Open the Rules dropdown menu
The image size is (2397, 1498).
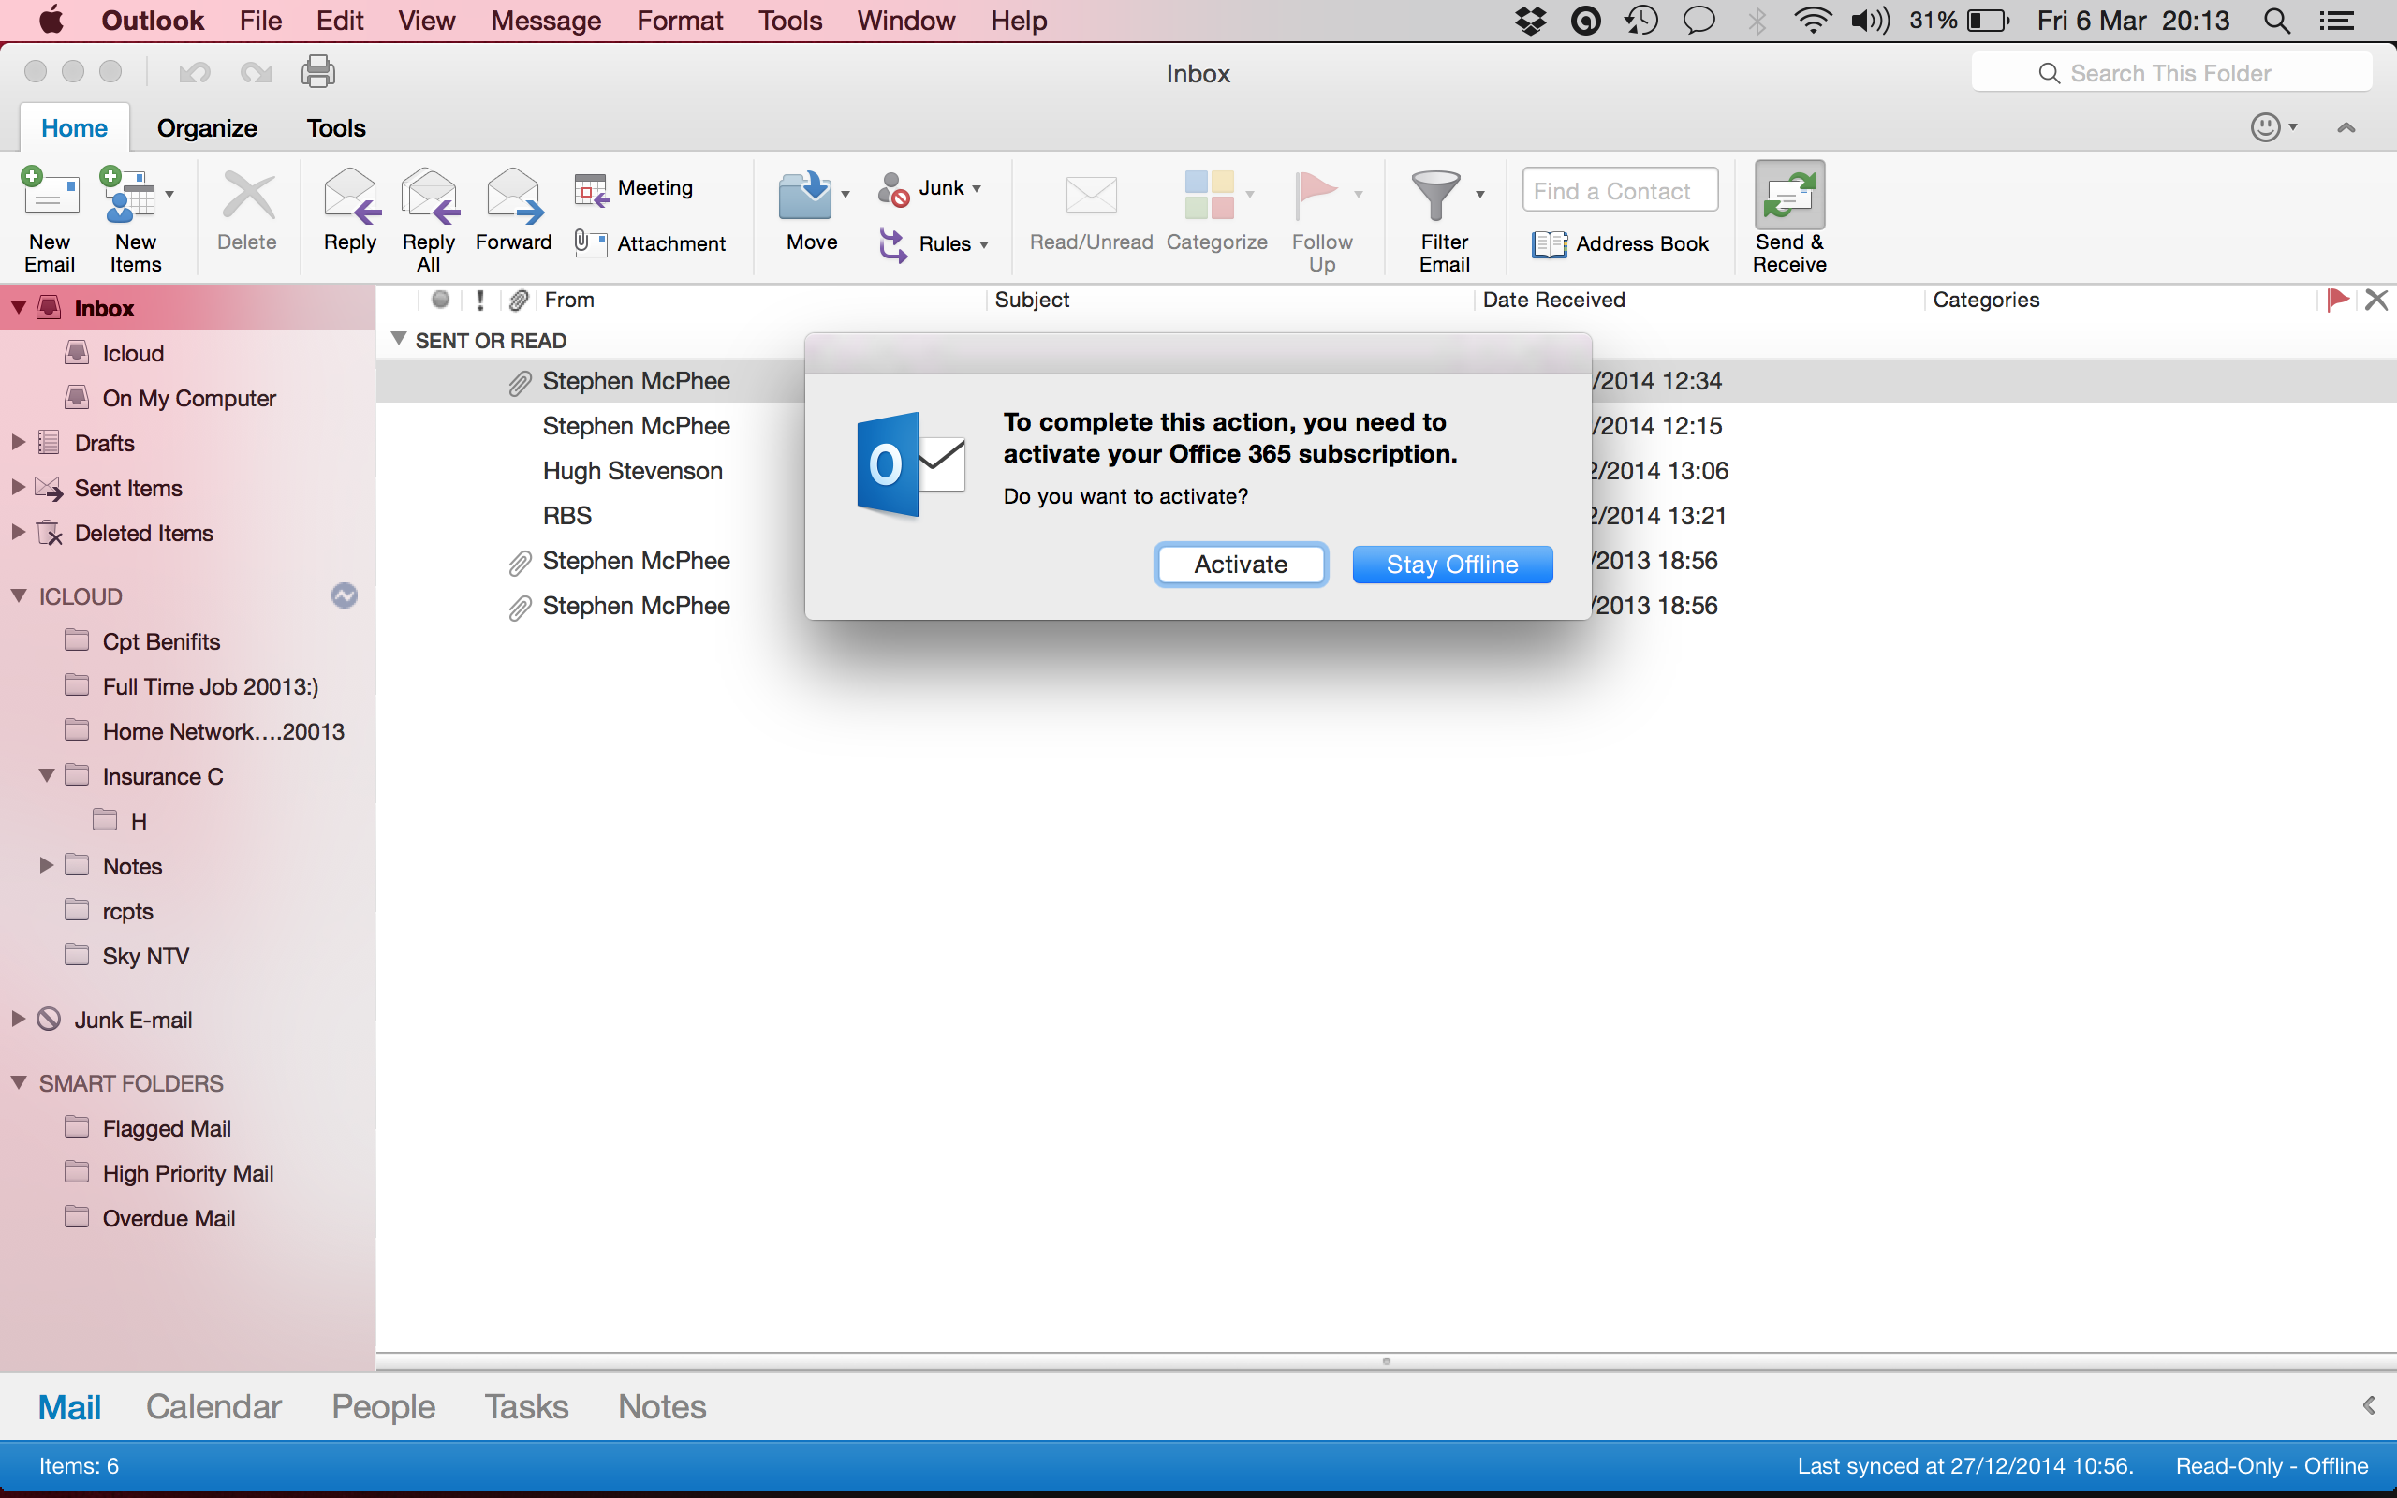(983, 244)
